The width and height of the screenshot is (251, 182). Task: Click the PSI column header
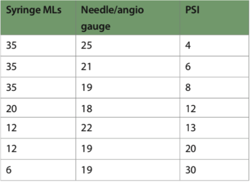(215, 18)
